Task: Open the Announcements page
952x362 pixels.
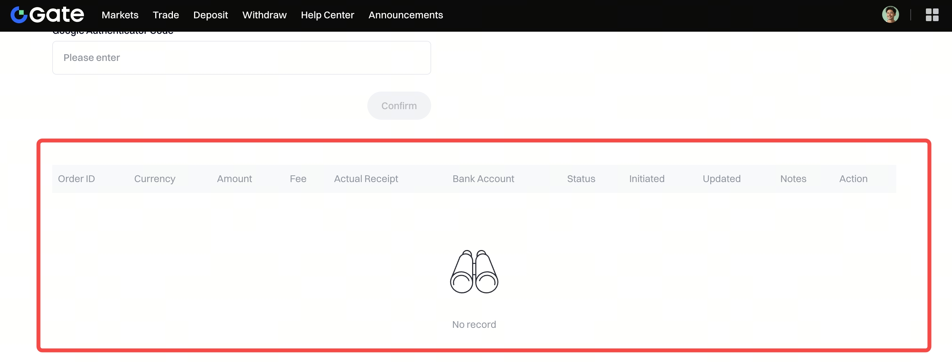Action: tap(405, 15)
